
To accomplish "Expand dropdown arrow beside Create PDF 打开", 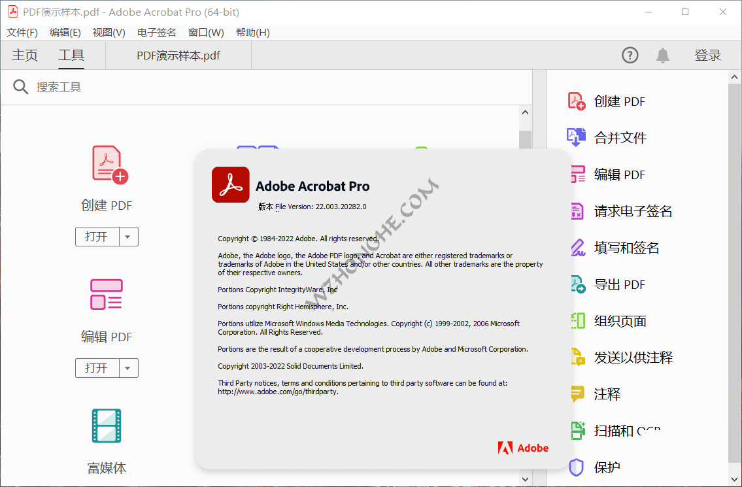I will (x=129, y=237).
